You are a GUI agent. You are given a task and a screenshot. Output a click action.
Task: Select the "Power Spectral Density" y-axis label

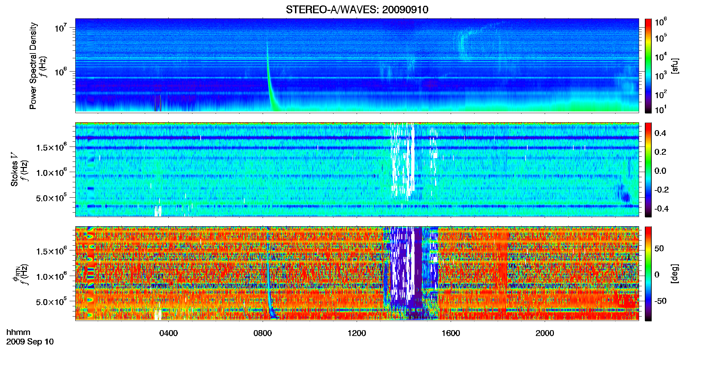pos(33,66)
